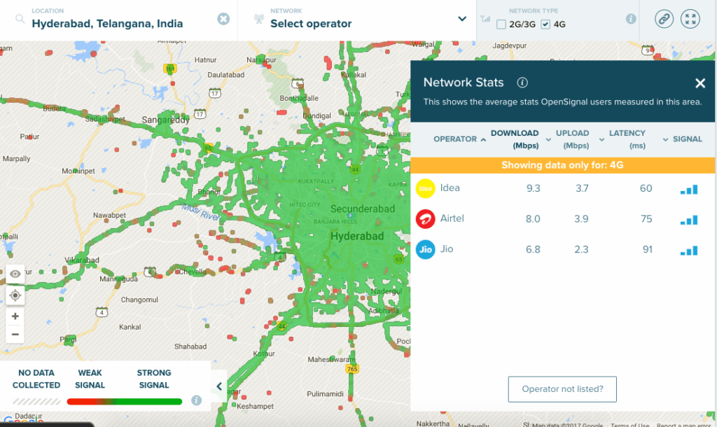Click Idea download value 9.3
This screenshot has height=427, width=717.
[x=533, y=188]
